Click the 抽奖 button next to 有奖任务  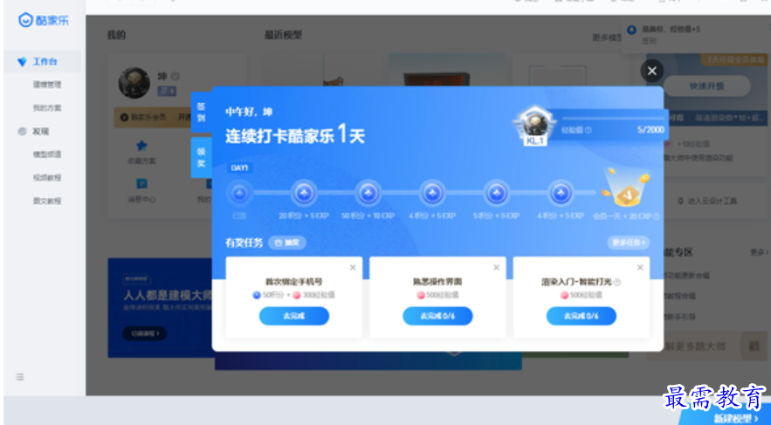(x=287, y=243)
